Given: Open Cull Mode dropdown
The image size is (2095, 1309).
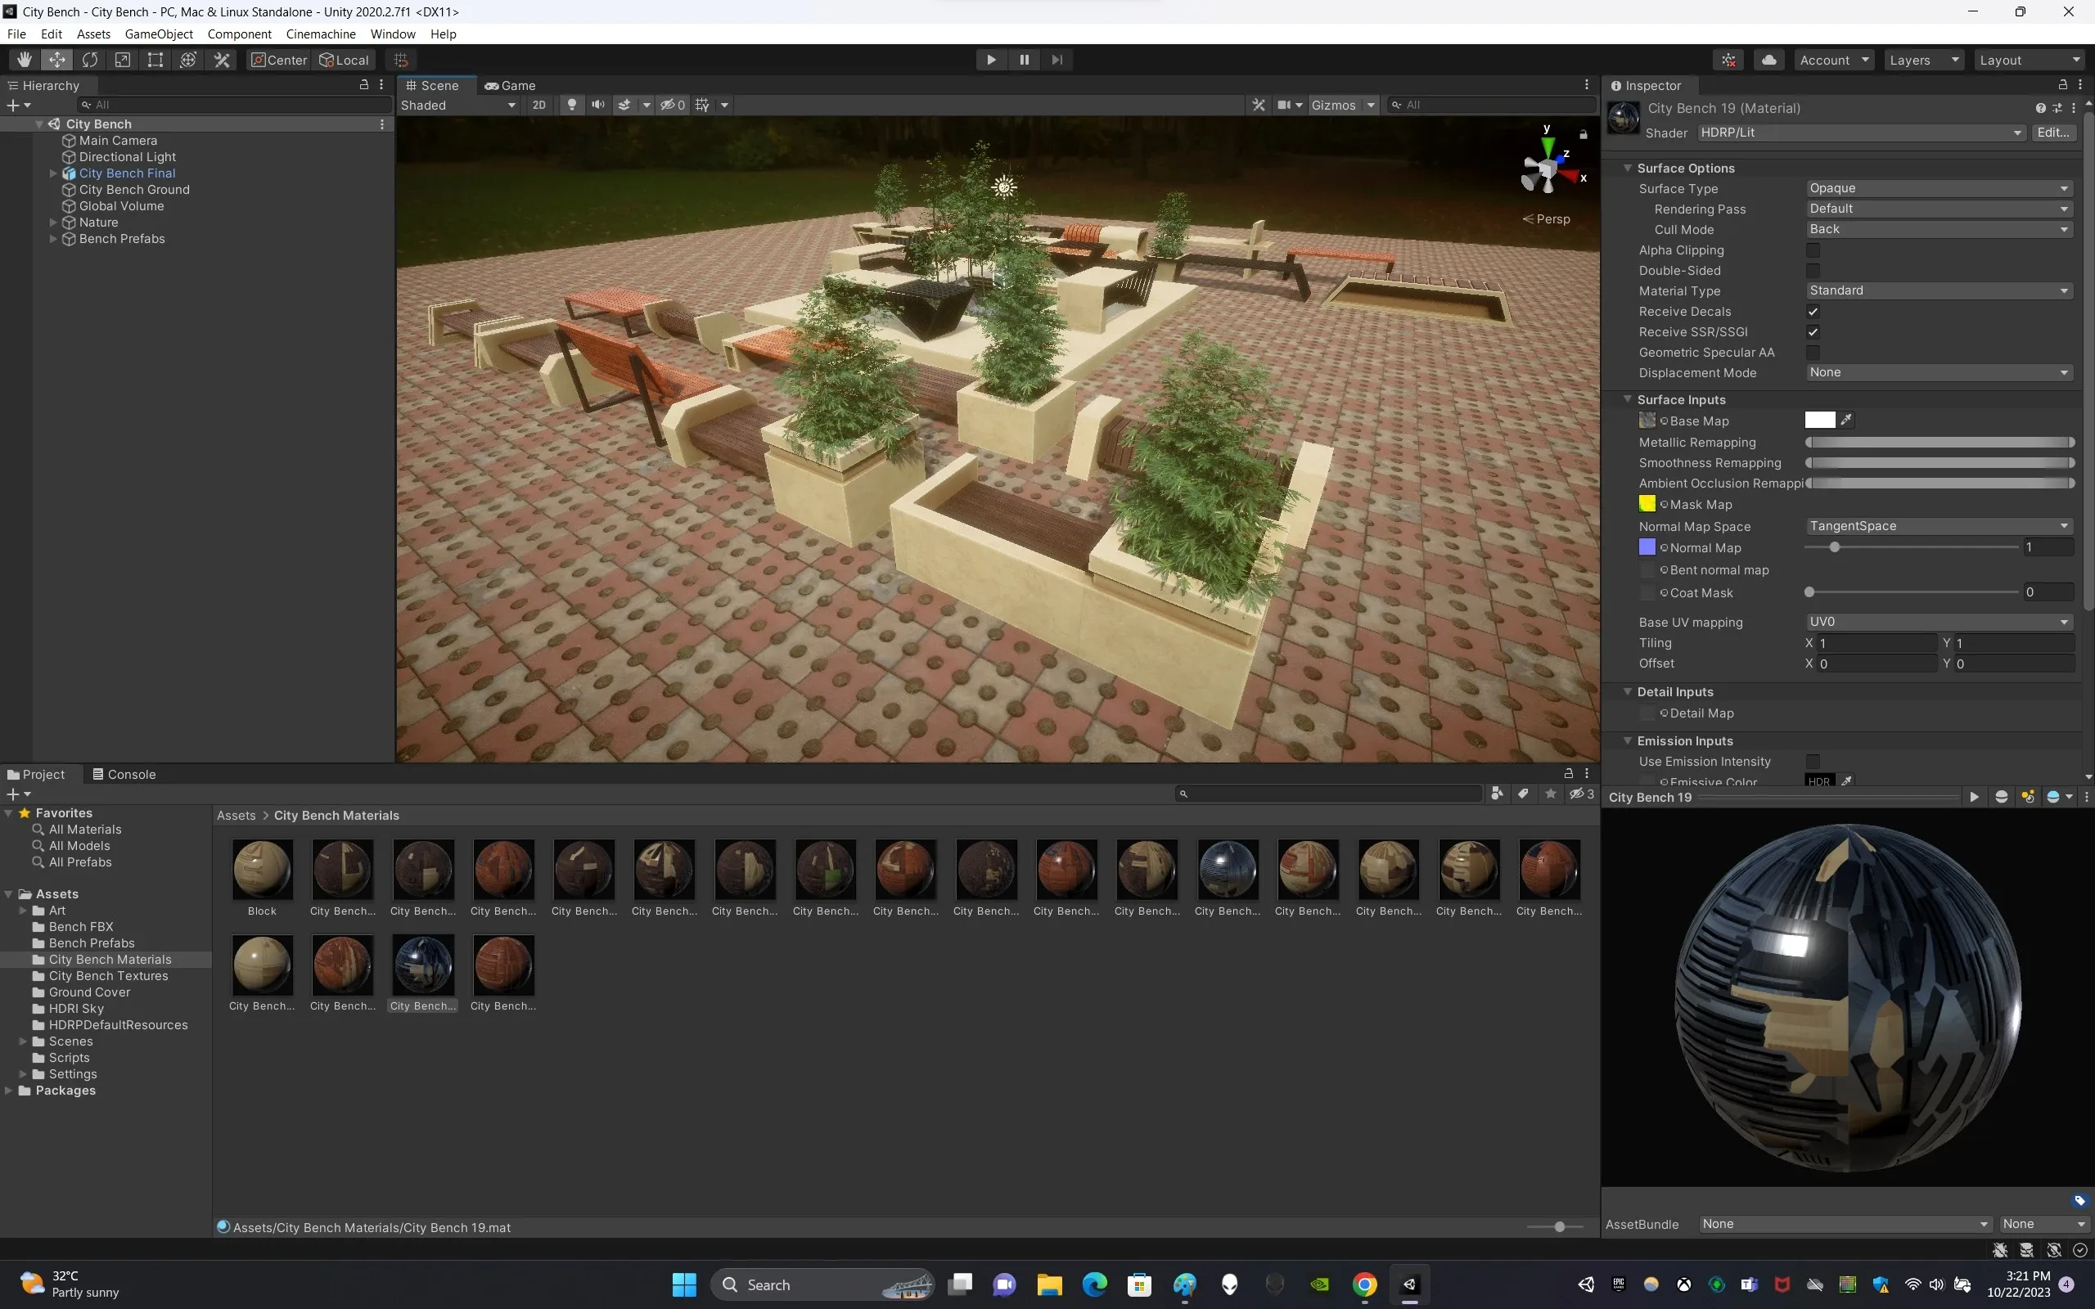Looking at the screenshot, I should point(1939,229).
